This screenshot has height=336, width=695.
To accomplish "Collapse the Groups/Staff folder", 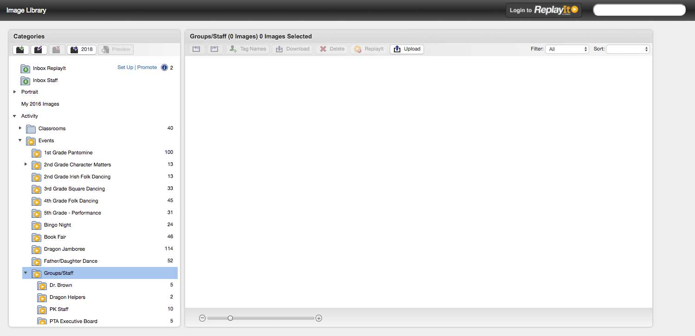I will point(26,273).
